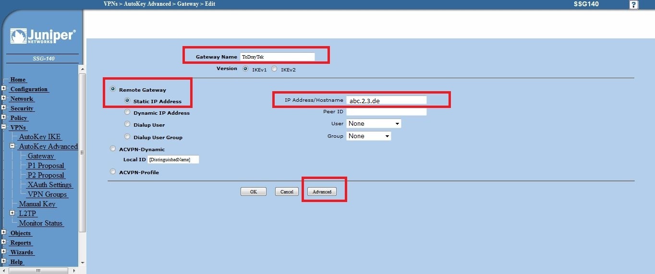
Task: Choose the Dialup User radio button
Action: point(127,124)
